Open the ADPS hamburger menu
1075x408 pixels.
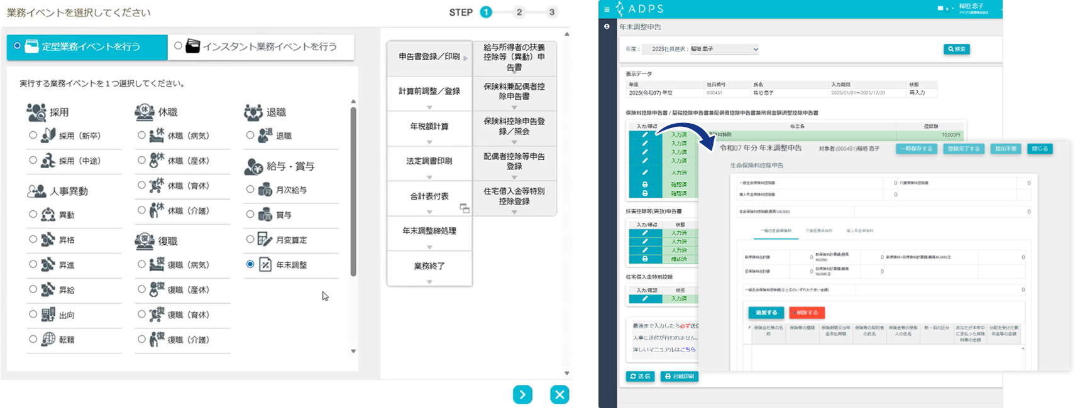pyautogui.click(x=607, y=9)
